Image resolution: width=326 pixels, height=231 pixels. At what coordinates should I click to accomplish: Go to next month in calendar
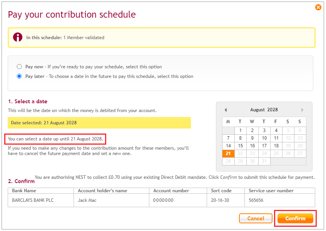click(x=303, y=110)
